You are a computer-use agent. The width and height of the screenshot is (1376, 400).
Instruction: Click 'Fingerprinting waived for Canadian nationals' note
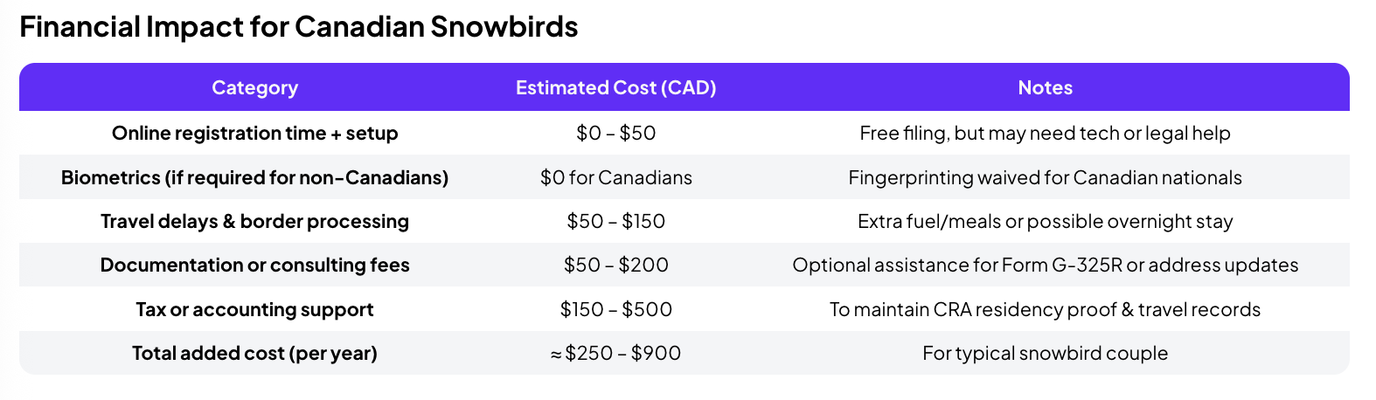(1045, 177)
